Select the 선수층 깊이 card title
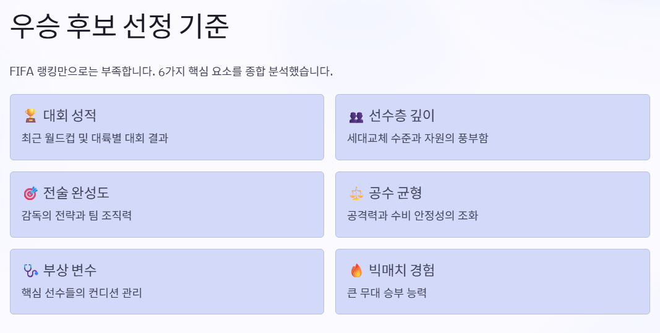 point(401,115)
